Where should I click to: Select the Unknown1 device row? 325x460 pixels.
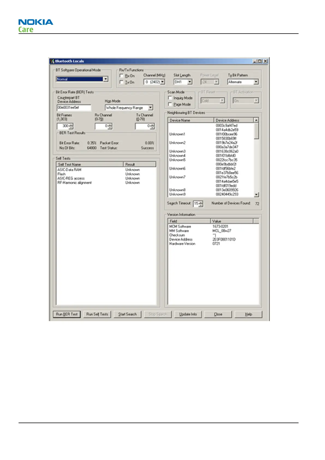[211, 134]
